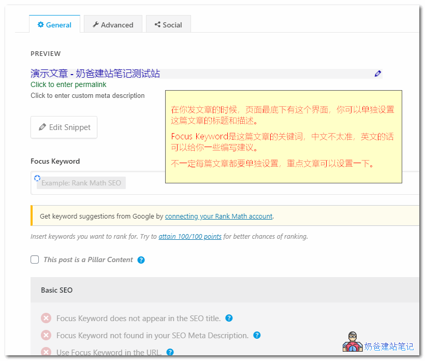Screen dimensions: 425x361
Task: Click the refresh icon in the Focus Keyword field
Action: [37, 178]
